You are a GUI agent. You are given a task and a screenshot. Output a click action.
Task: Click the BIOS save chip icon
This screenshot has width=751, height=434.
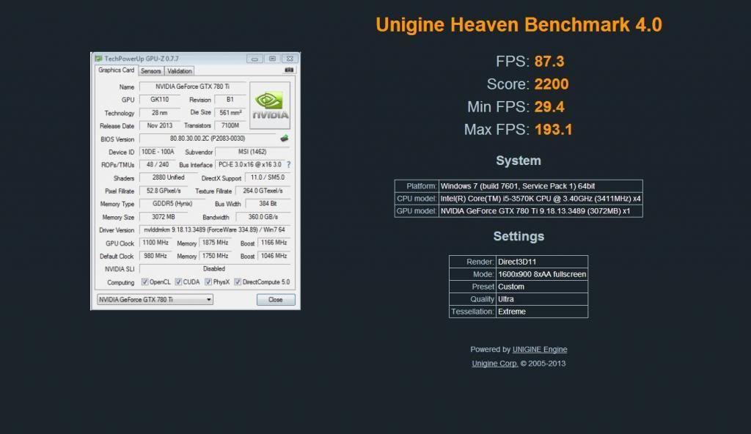pos(285,138)
